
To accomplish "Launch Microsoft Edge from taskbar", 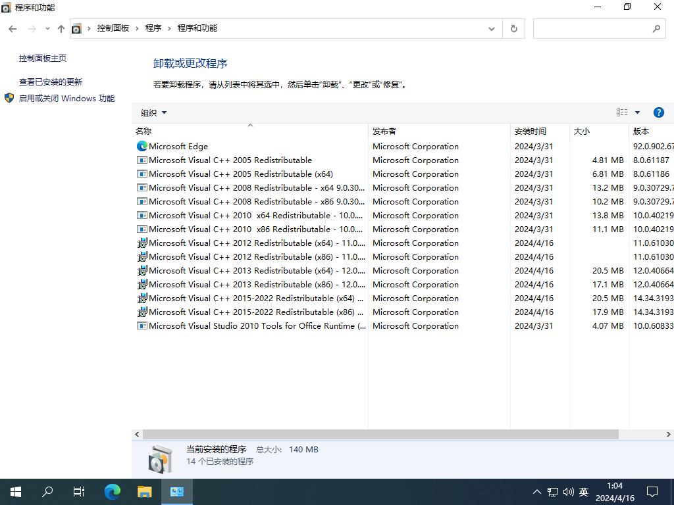I will coord(113,492).
